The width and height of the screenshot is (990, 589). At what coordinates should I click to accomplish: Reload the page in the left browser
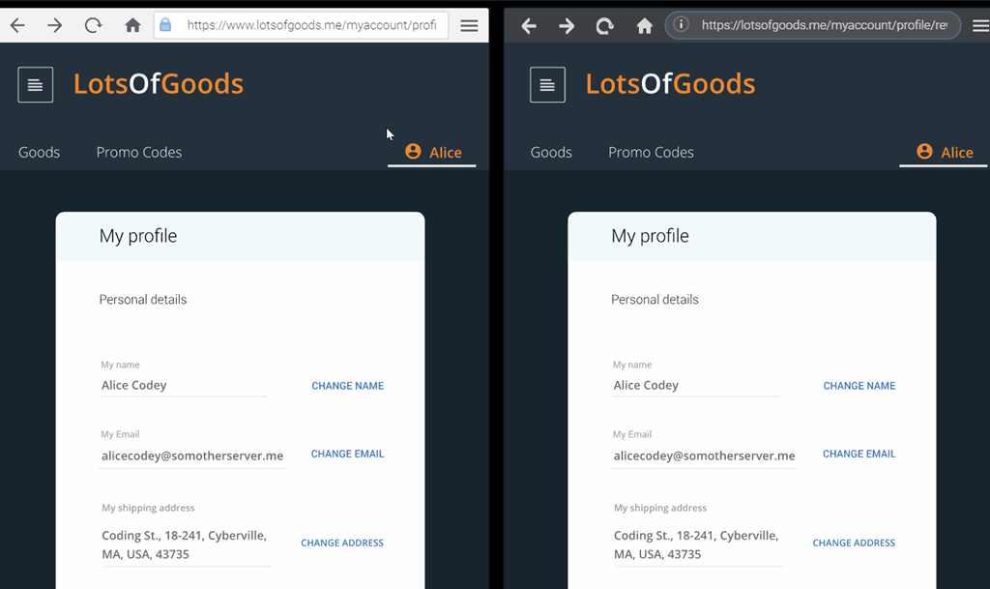click(93, 25)
